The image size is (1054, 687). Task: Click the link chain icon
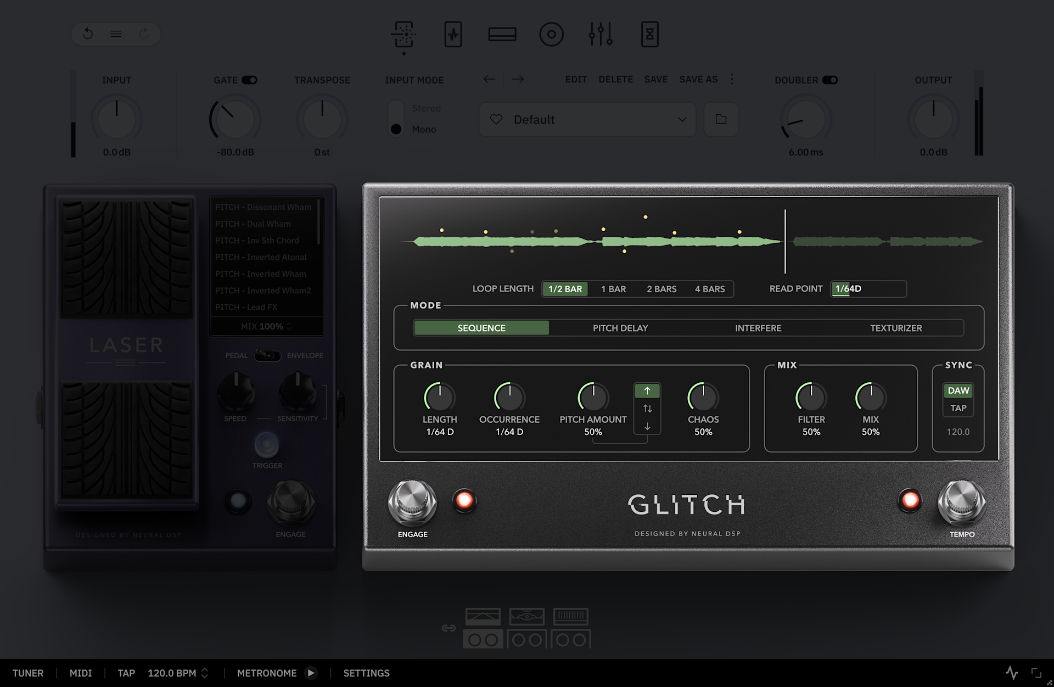click(448, 628)
